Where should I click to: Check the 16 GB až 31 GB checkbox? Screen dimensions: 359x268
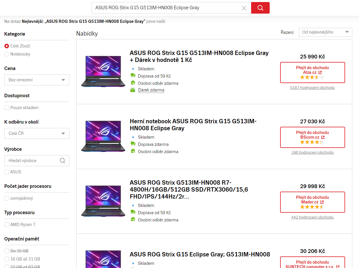(x=7, y=259)
